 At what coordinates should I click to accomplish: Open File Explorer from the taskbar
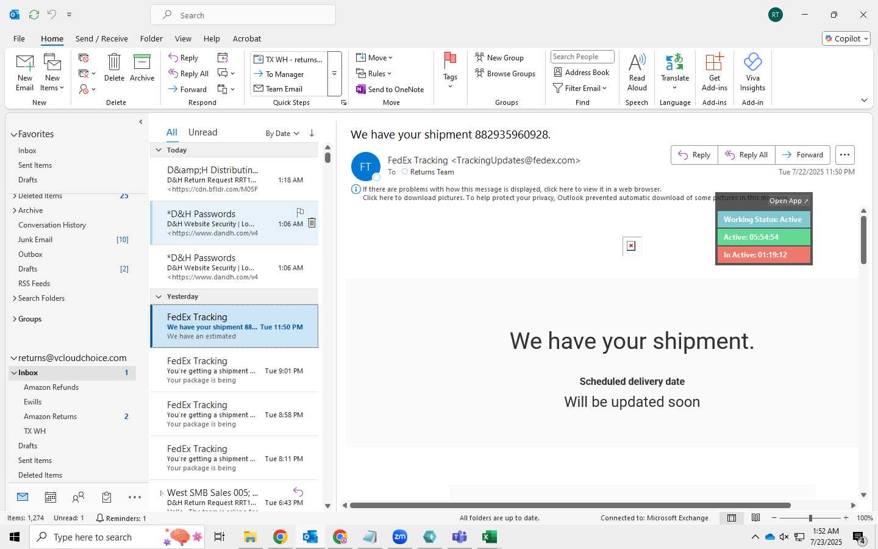tap(250, 537)
